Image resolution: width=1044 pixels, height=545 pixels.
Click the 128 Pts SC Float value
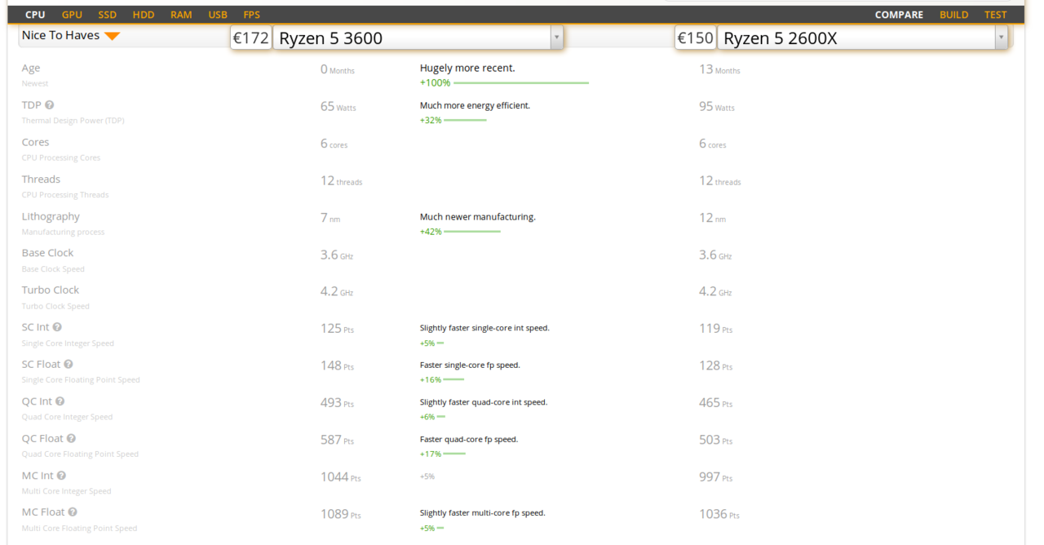click(x=716, y=366)
